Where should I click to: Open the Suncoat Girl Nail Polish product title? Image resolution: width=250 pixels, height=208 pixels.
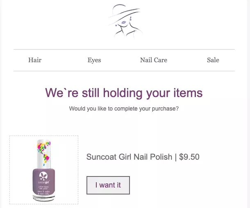pos(129,157)
